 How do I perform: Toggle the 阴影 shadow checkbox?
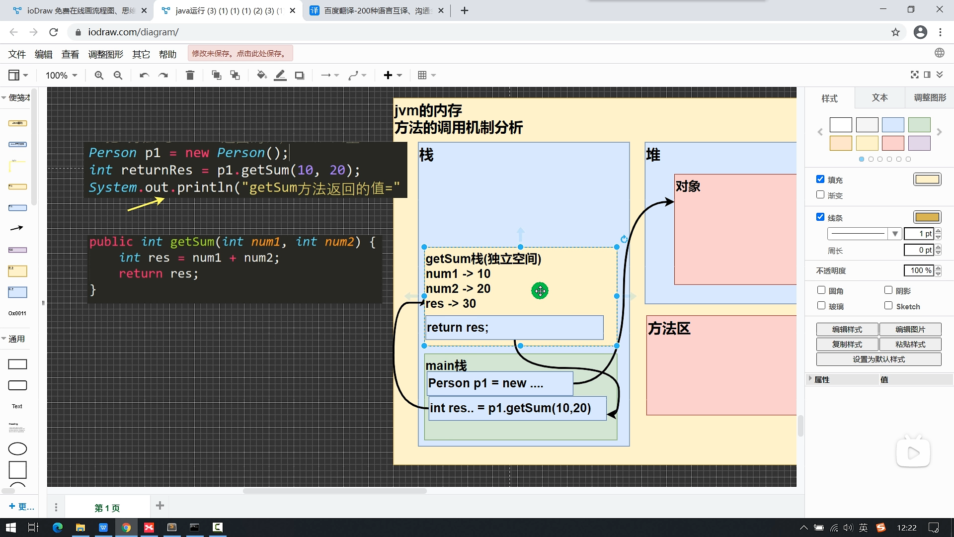click(888, 290)
